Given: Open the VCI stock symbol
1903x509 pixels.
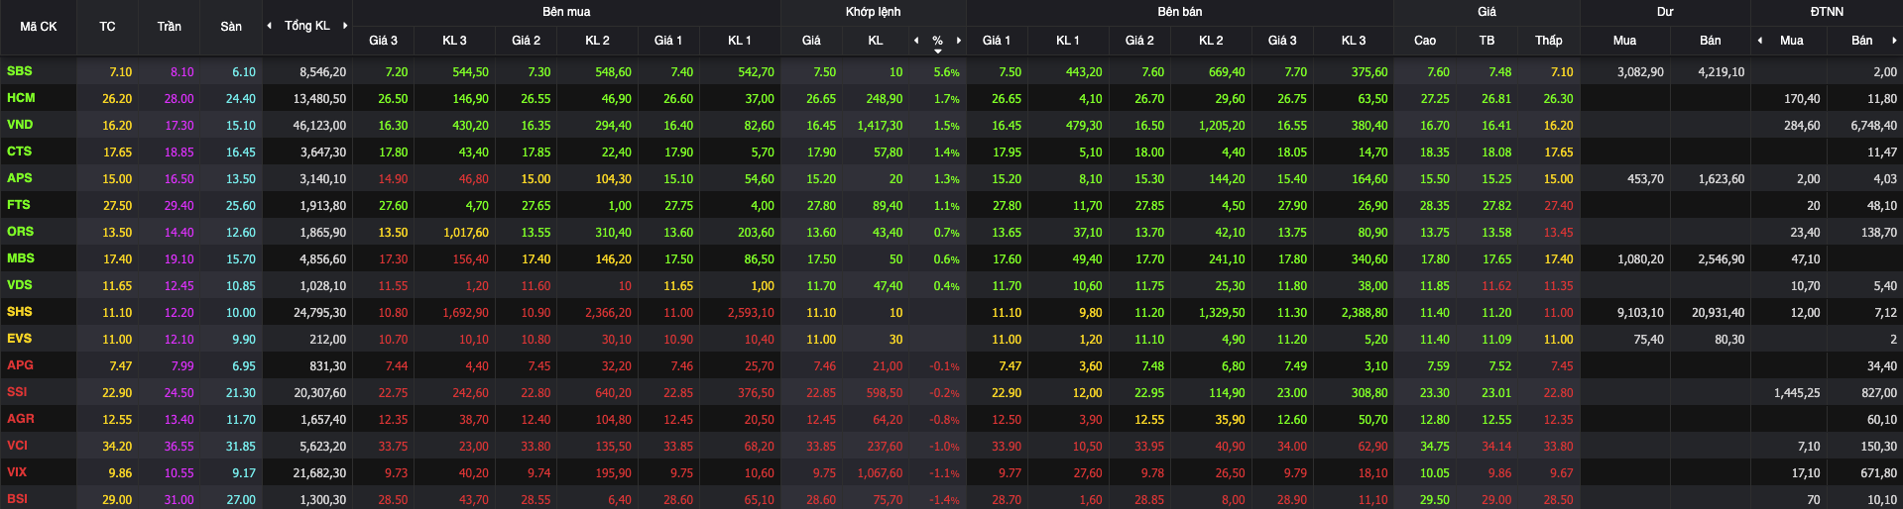Looking at the screenshot, I should pos(17,446).
